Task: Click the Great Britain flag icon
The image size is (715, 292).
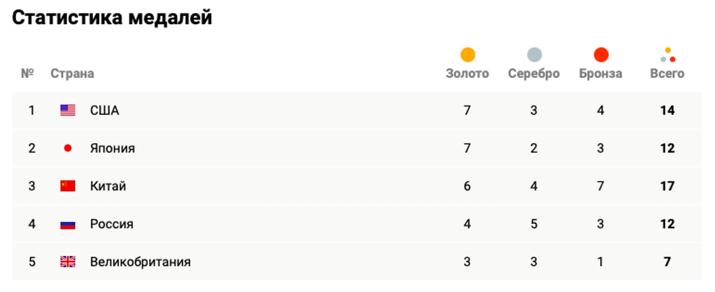Action: (x=68, y=262)
